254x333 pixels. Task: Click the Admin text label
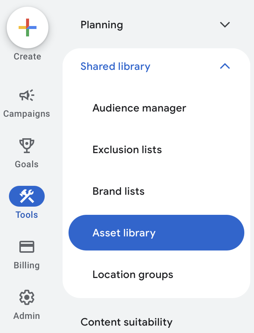click(26, 316)
